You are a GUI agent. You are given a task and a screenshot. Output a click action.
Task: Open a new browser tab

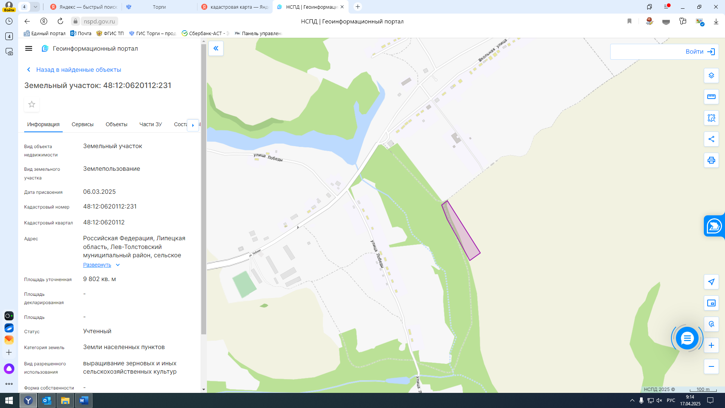(x=358, y=7)
